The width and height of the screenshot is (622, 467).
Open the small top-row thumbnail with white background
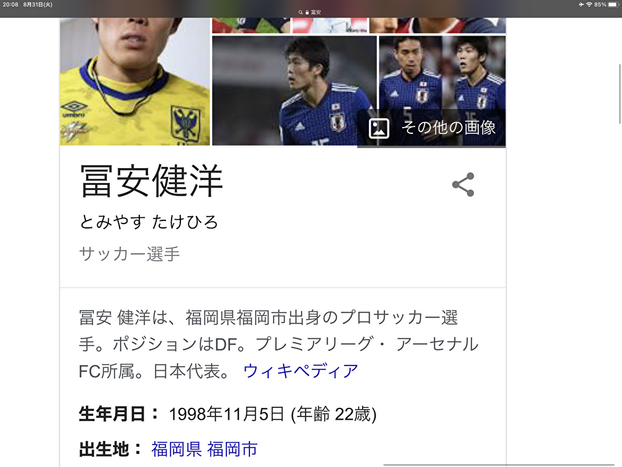pos(330,26)
